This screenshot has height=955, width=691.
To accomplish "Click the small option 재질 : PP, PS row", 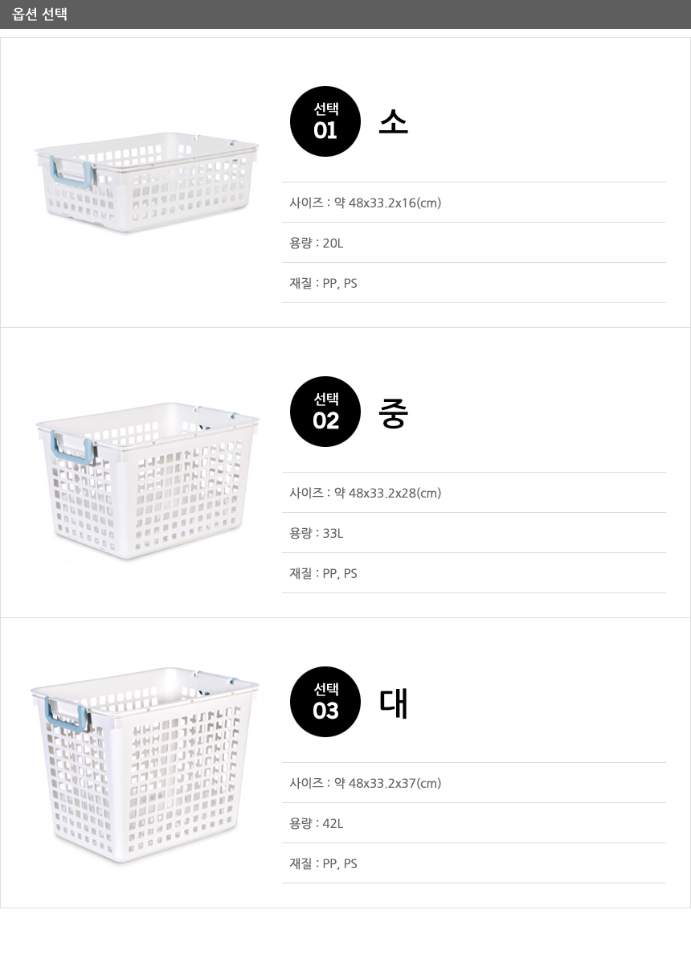I will point(473,283).
